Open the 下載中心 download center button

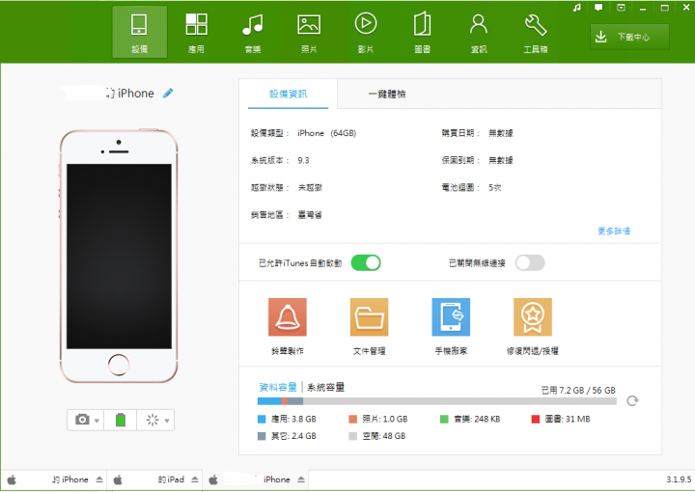(x=629, y=37)
